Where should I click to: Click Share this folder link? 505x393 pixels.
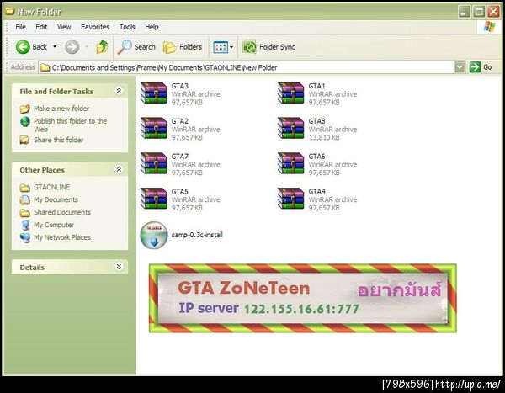(59, 140)
